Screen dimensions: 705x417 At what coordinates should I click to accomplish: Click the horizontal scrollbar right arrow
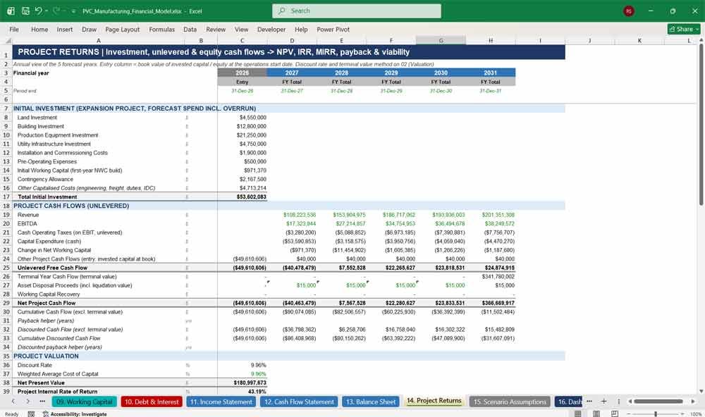pos(693,402)
